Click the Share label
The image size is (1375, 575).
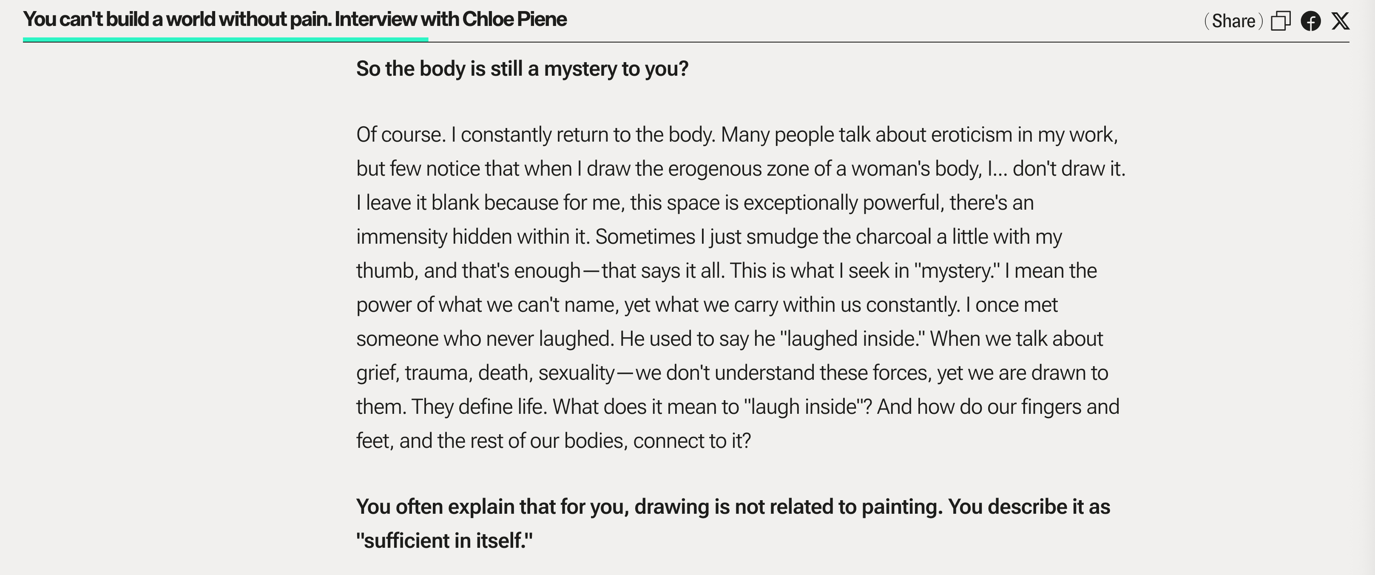[1233, 21]
